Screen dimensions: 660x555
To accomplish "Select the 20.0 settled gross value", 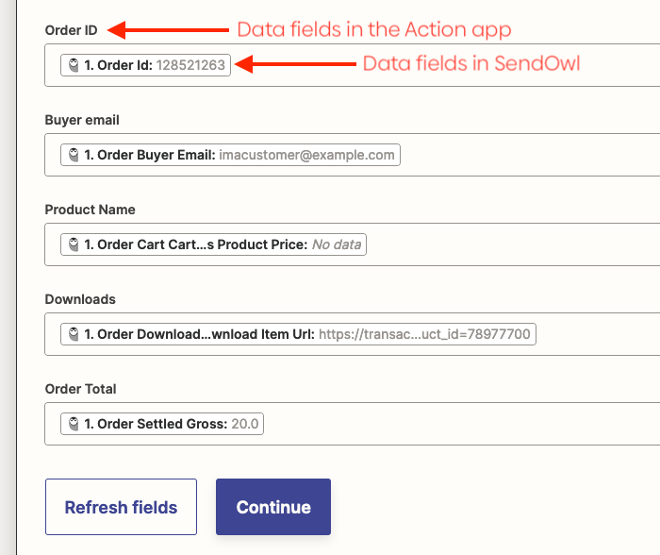I will pyautogui.click(x=245, y=424).
